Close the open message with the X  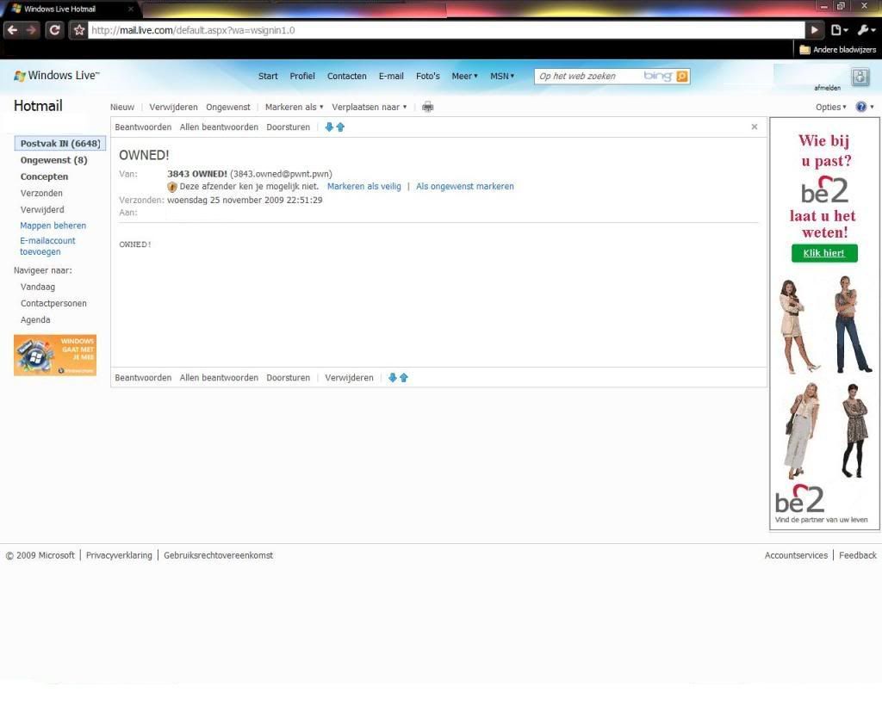[x=755, y=127]
